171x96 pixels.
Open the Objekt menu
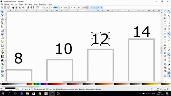tap(21, 4)
